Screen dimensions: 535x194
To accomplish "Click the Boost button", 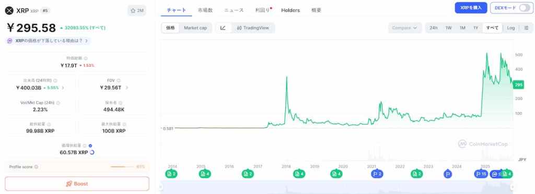I will click(77, 184).
